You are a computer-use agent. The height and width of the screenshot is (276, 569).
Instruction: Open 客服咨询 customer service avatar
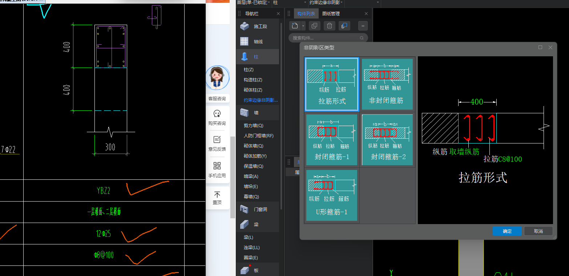tap(217, 78)
